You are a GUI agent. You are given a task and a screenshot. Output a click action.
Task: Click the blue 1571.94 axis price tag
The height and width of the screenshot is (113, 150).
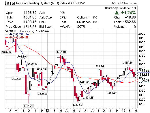[143, 71]
